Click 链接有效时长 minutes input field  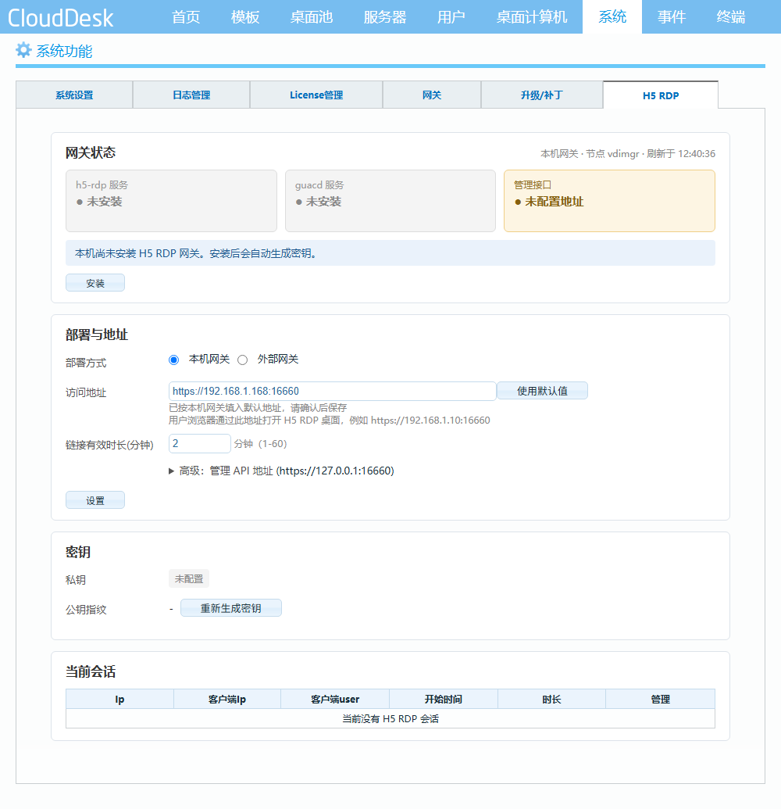point(199,444)
